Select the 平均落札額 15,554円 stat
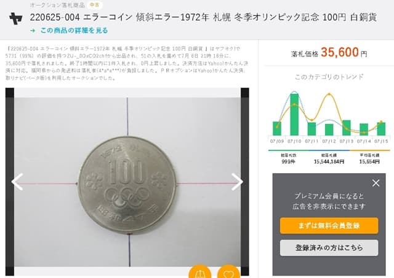Viewport: 394px width, 278px height. coord(371,158)
